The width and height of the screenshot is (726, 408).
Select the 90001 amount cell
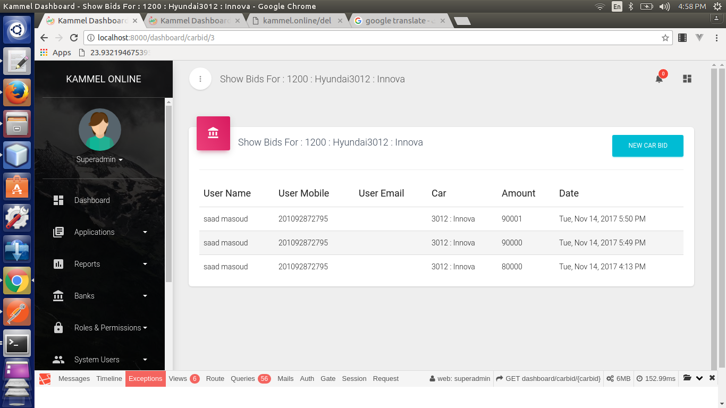pos(512,219)
